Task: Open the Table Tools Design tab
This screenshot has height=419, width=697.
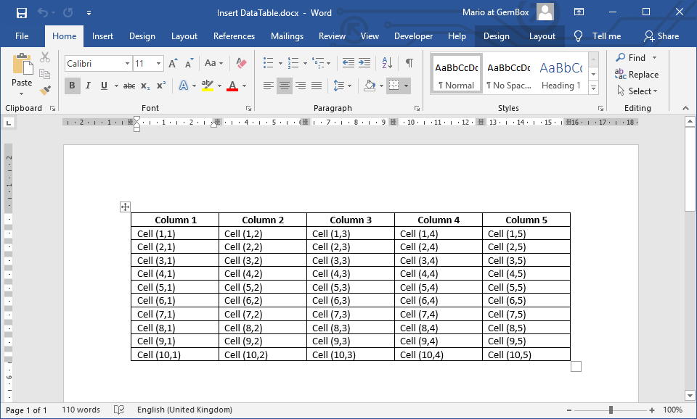Action: click(x=496, y=36)
